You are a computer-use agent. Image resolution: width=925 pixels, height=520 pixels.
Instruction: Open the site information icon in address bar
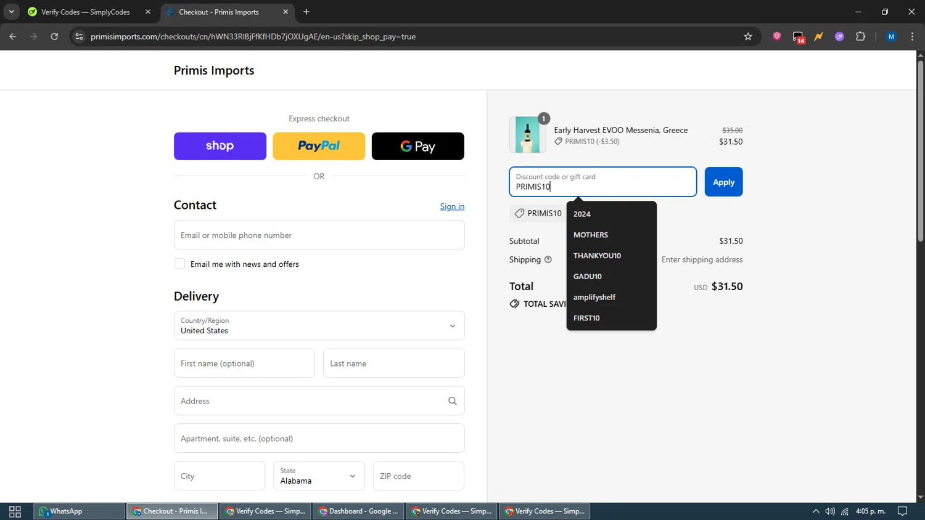click(79, 36)
